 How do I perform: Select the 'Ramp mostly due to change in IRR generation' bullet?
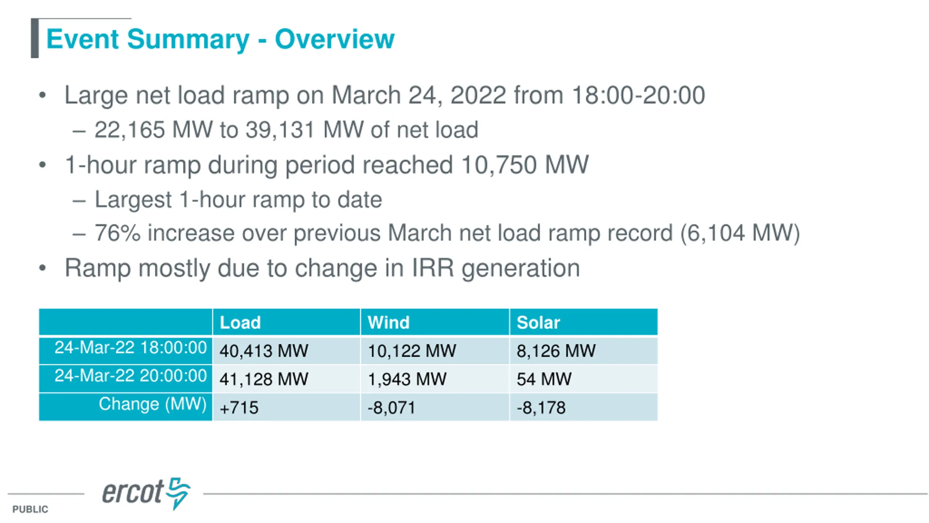click(x=322, y=268)
